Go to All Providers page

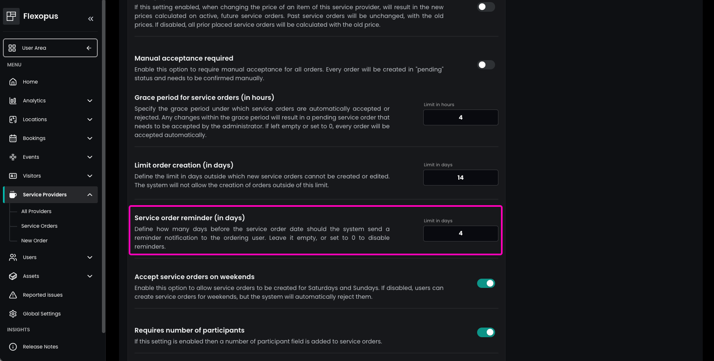[36, 211]
